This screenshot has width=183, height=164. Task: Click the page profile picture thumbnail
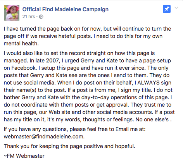tap(12, 13)
